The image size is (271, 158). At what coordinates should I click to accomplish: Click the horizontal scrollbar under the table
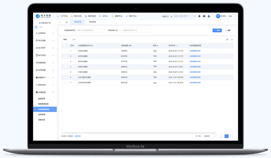pyautogui.click(x=139, y=133)
